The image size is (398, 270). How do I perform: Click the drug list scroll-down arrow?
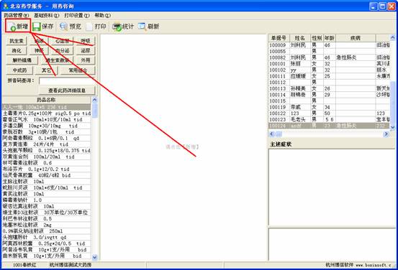(95, 257)
